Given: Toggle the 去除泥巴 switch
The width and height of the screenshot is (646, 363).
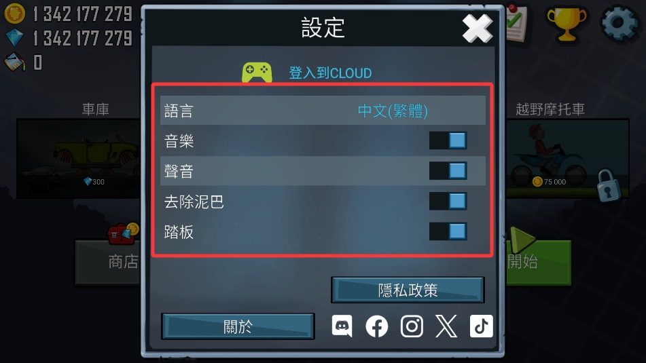Looking at the screenshot, I should pyautogui.click(x=448, y=201).
